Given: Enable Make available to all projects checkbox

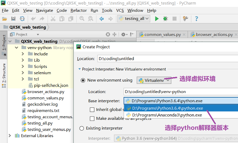Looking at the screenshot, I should click(92, 119).
